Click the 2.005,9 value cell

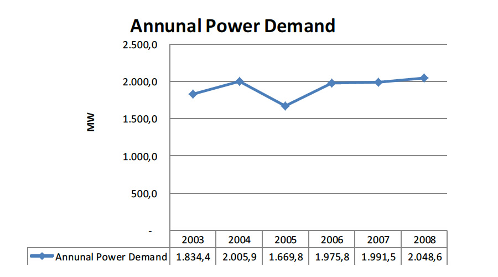(x=239, y=257)
